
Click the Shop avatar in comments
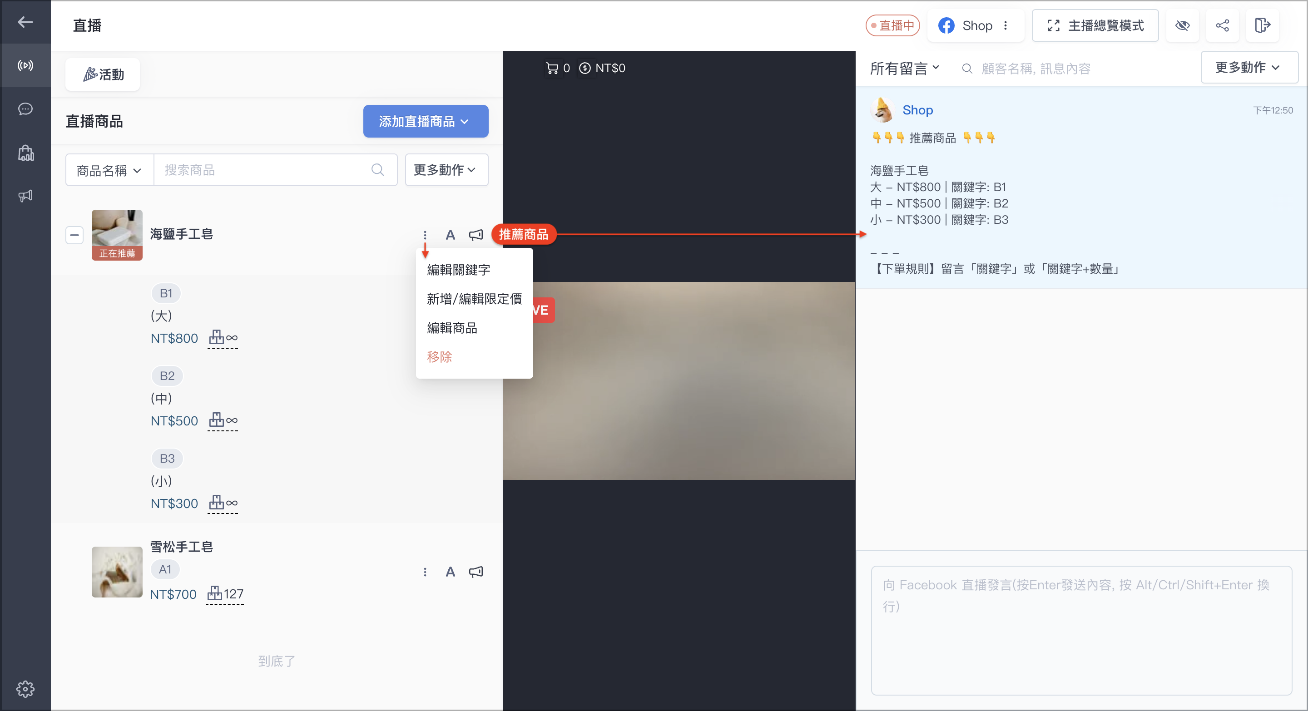[882, 110]
